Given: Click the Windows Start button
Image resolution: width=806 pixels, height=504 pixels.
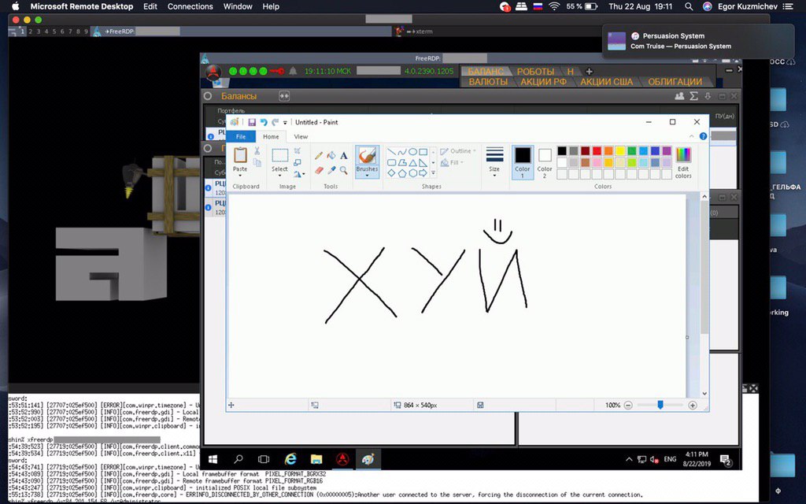Looking at the screenshot, I should [x=213, y=459].
